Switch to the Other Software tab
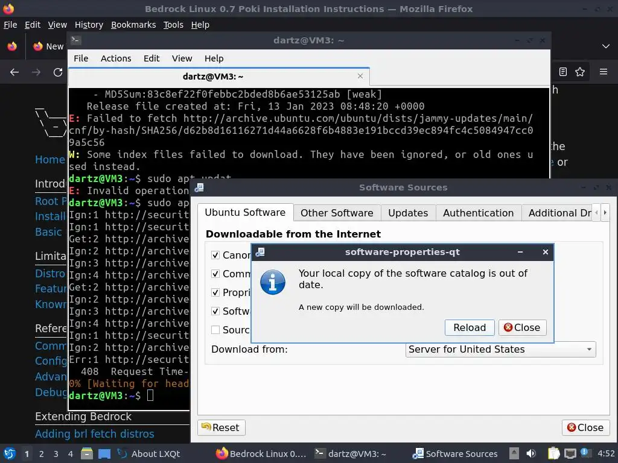618x463 pixels. pyautogui.click(x=337, y=213)
